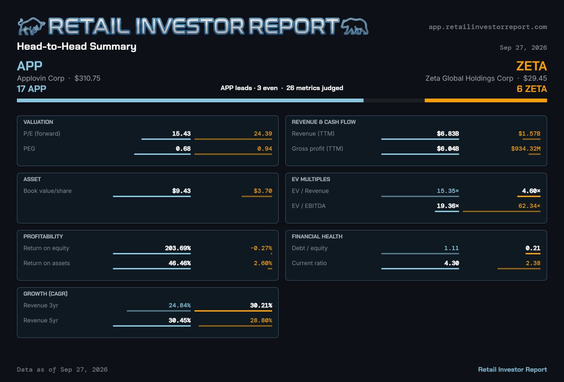Click the RETAIL INVESTOR REPORT title logo
Image resolution: width=564 pixels, height=382 pixels.
(193, 27)
